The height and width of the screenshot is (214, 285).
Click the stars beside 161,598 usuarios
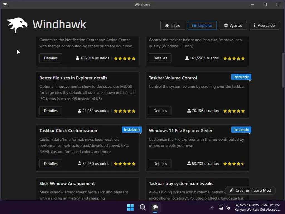click(x=234, y=59)
